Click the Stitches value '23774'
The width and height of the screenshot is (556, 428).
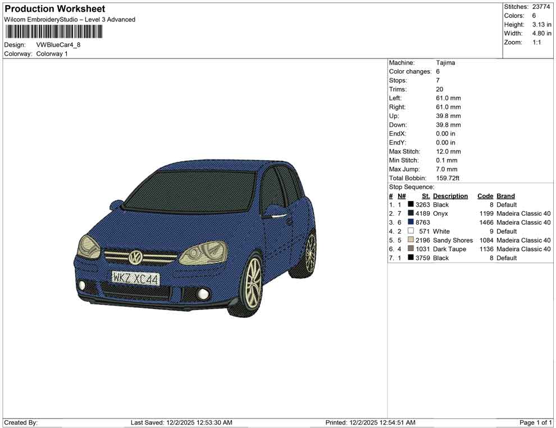(541, 7)
